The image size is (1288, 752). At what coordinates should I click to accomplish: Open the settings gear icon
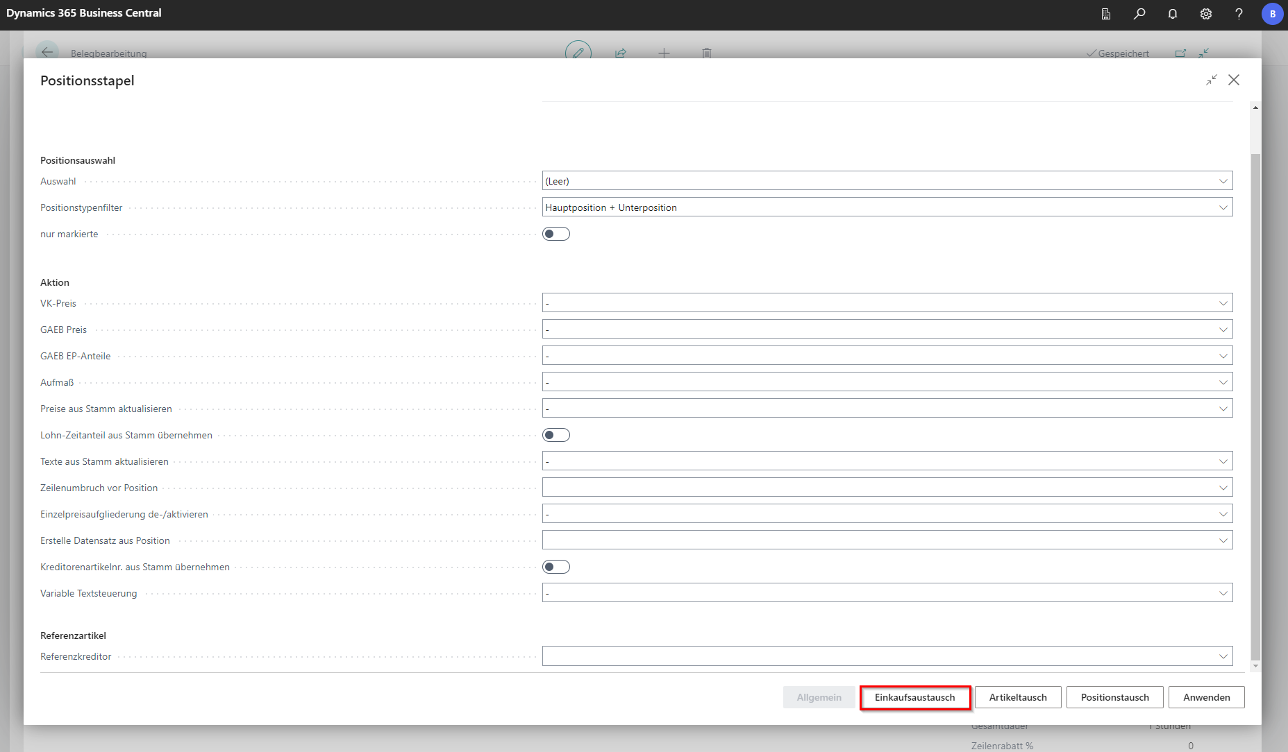(1206, 14)
